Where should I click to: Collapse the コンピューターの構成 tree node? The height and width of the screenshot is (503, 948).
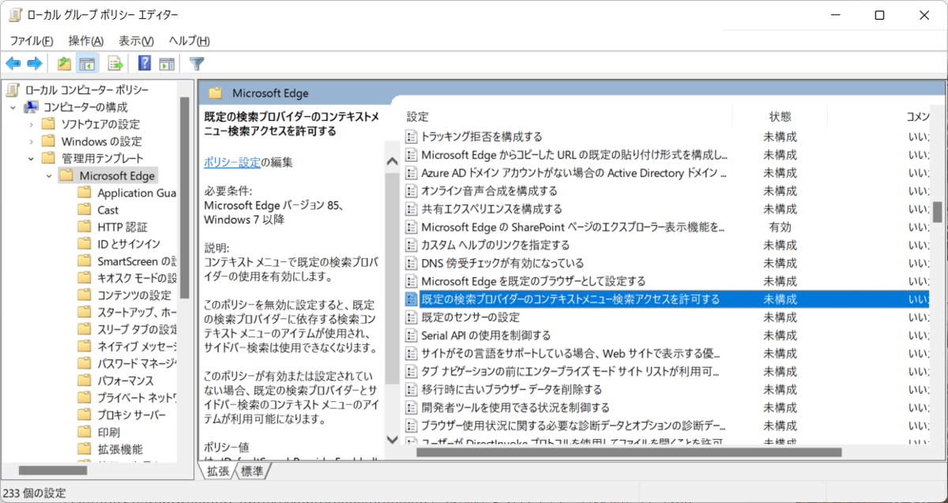coord(13,107)
